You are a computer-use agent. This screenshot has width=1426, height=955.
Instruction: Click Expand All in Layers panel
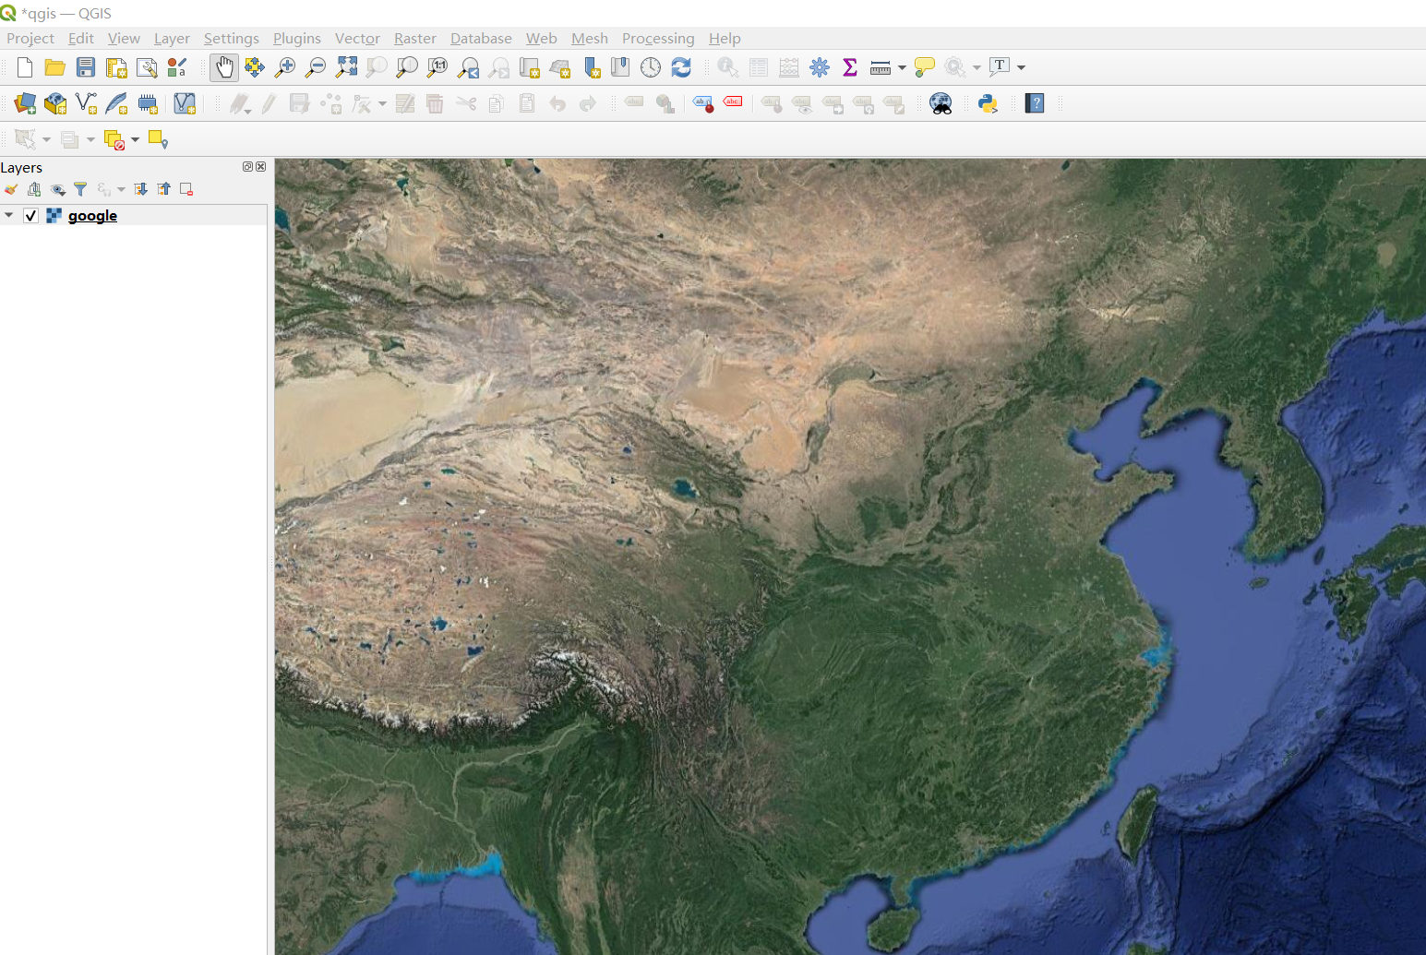[140, 189]
